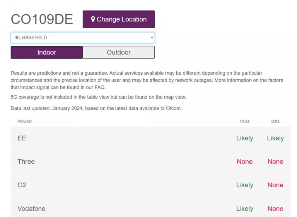Click the map pin icon in Change Location
Viewport: 297px width, 217px height.
(93, 19)
